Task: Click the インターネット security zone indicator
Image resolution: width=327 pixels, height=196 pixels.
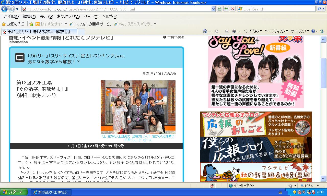Action: pyautogui.click(x=241, y=186)
